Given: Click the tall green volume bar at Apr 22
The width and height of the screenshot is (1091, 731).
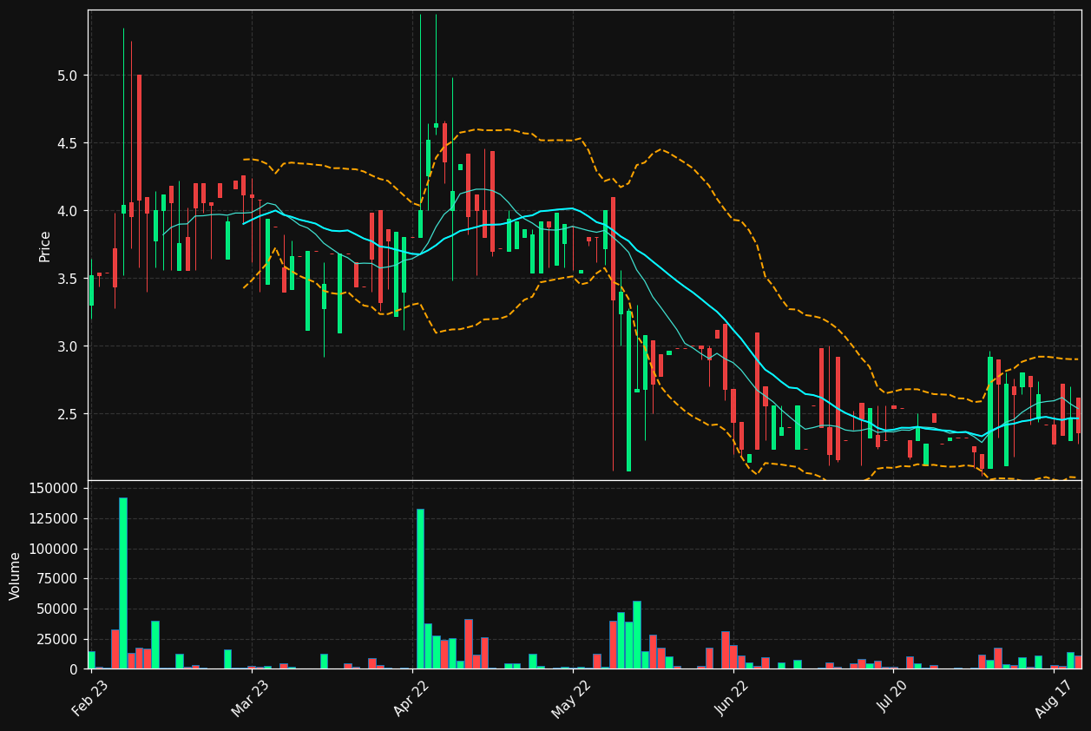Looking at the screenshot, I should (420, 589).
